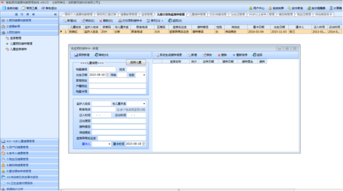
Task: Switch to the 儿童接种管理 tab
Action: pos(197,14)
